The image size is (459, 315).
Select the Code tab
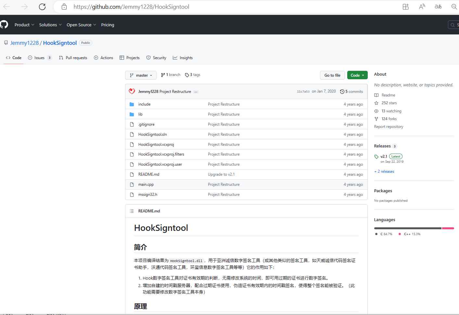pyautogui.click(x=14, y=58)
